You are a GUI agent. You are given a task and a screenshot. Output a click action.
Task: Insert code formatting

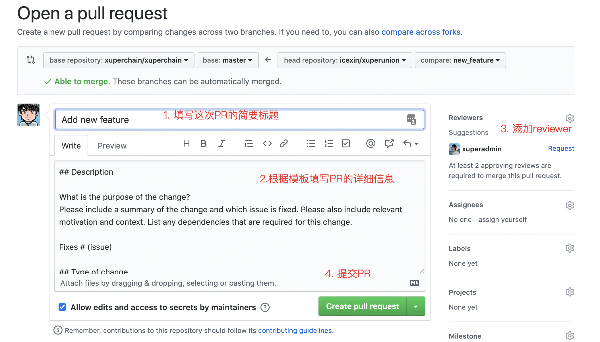267,144
